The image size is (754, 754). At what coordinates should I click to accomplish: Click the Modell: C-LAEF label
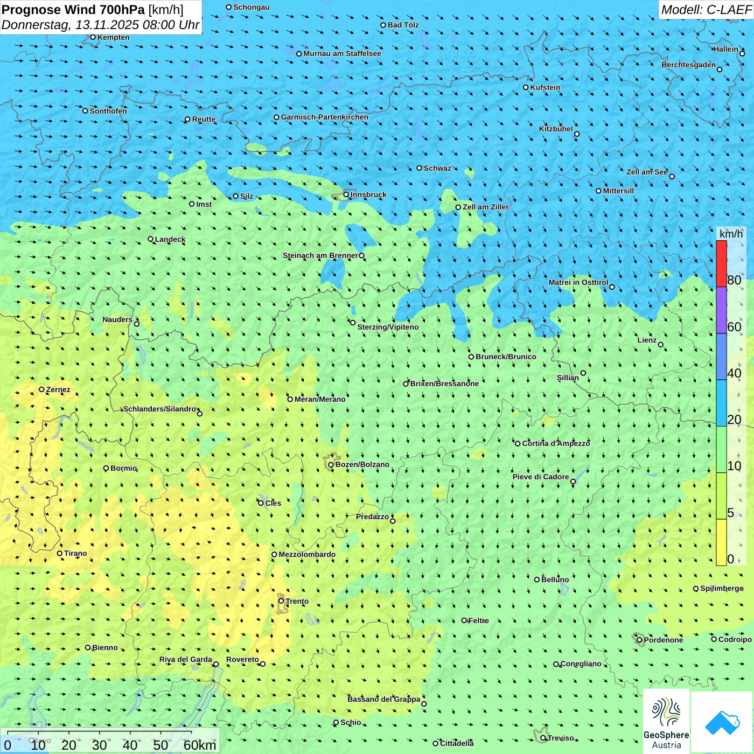point(706,10)
